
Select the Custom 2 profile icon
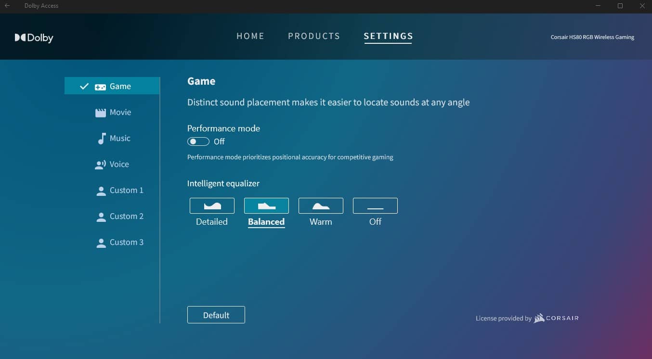coord(101,217)
